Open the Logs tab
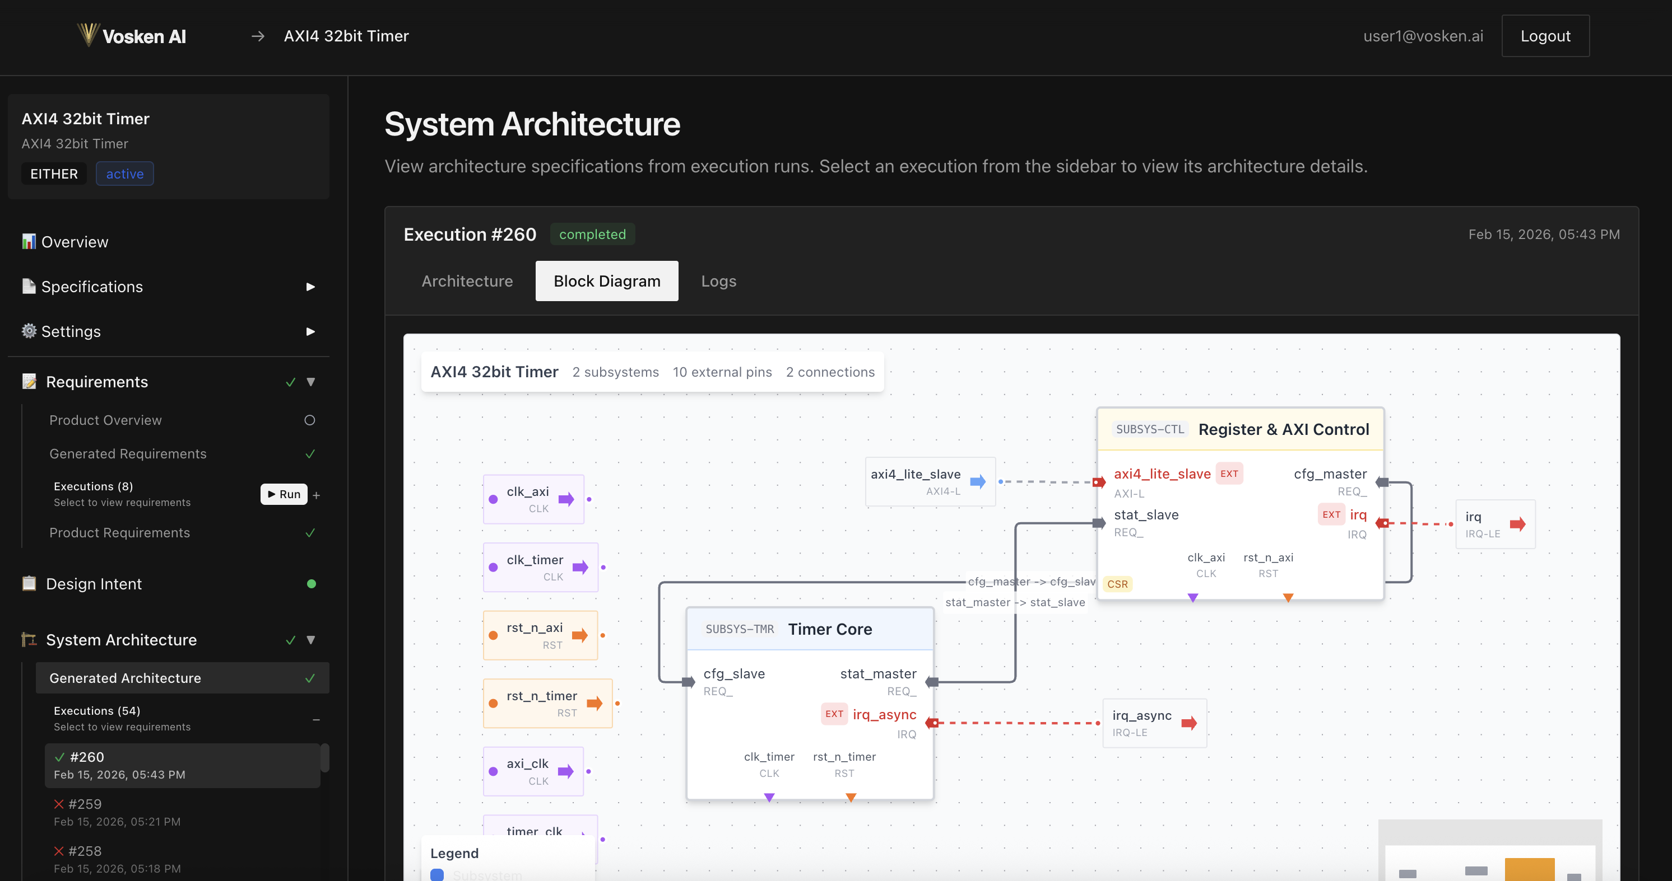The width and height of the screenshot is (1672, 881). tap(718, 281)
